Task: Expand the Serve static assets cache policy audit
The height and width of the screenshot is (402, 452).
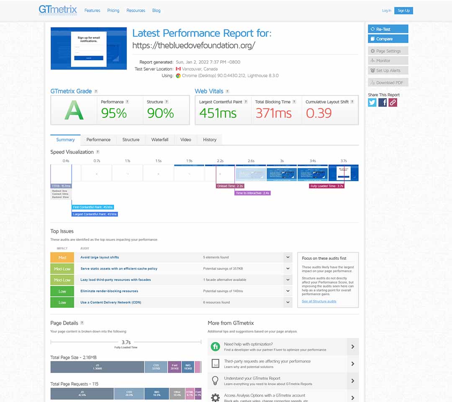Action: pos(288,269)
